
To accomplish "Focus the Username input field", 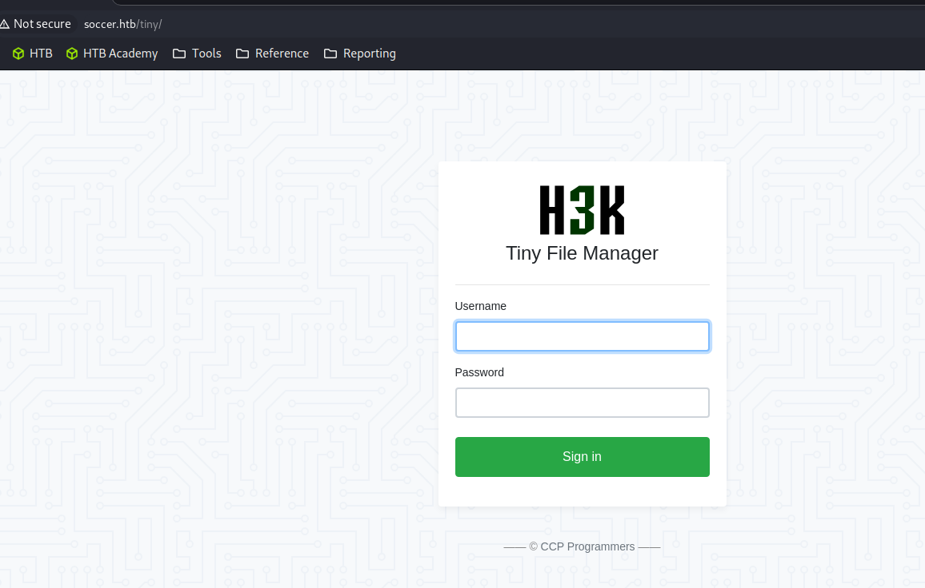I will (583, 336).
